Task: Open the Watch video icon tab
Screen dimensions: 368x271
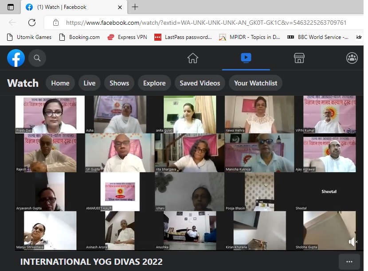Action: coord(246,58)
